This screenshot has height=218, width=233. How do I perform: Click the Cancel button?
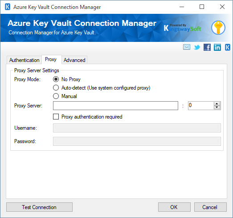point(210,207)
